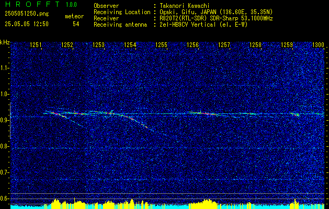Click the 1259 time marker

pyautogui.click(x=287, y=44)
